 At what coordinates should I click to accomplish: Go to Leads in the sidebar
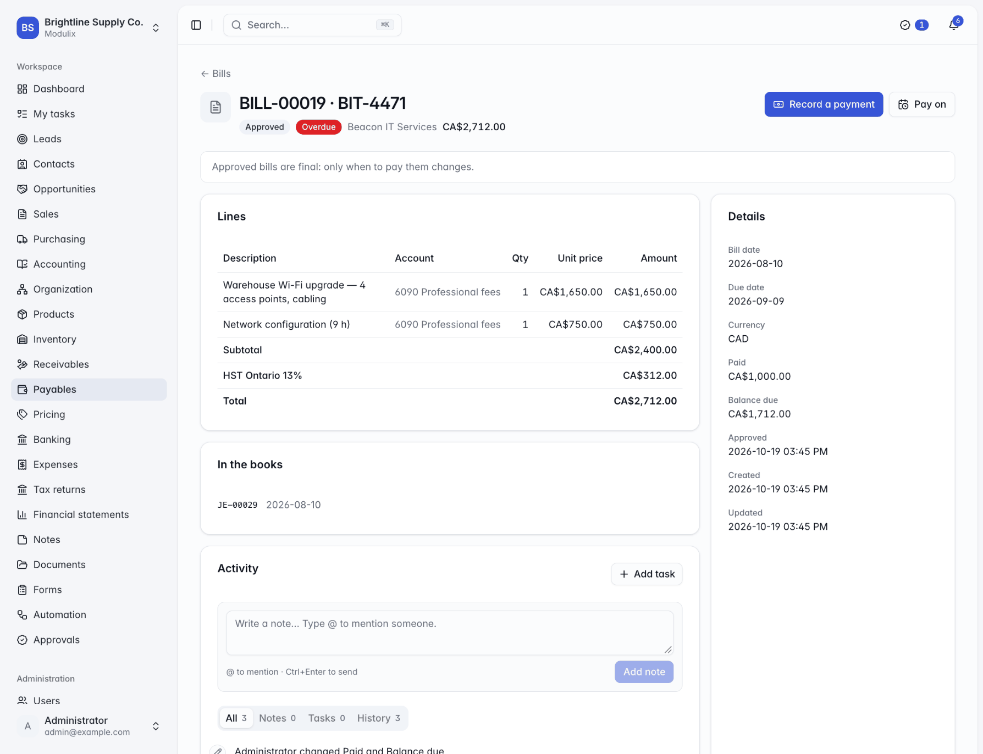[x=89, y=139]
